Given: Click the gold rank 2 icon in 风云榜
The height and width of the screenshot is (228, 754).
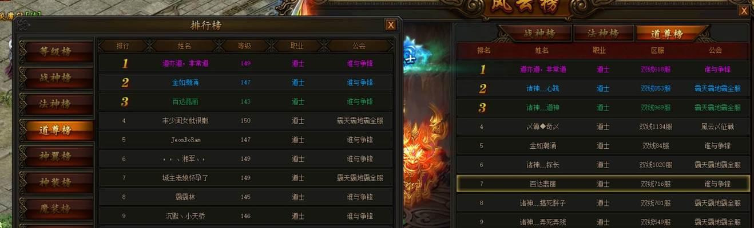Looking at the screenshot, I should tap(482, 88).
